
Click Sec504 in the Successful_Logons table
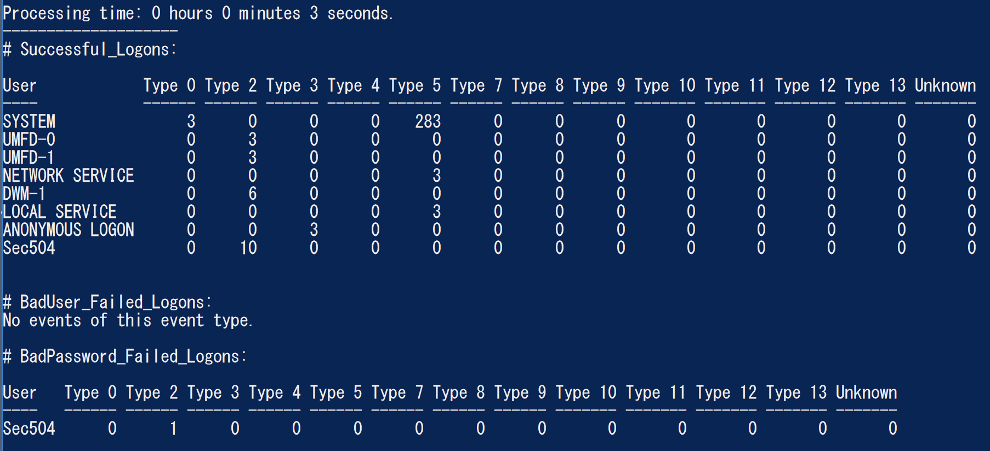click(29, 247)
